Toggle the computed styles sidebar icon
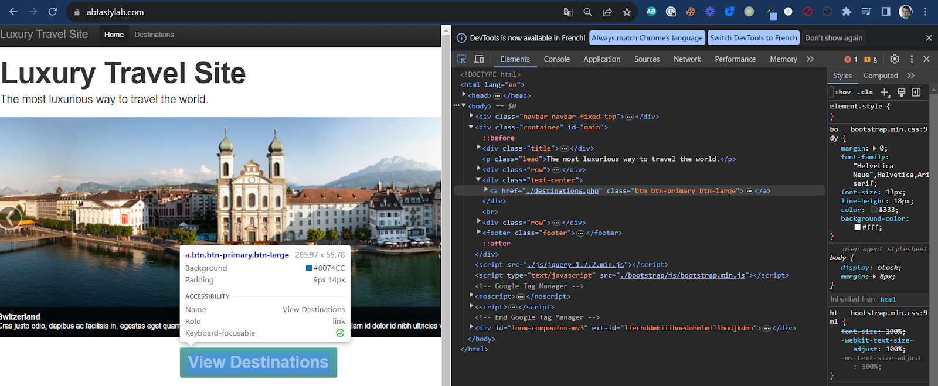 pyautogui.click(x=916, y=92)
